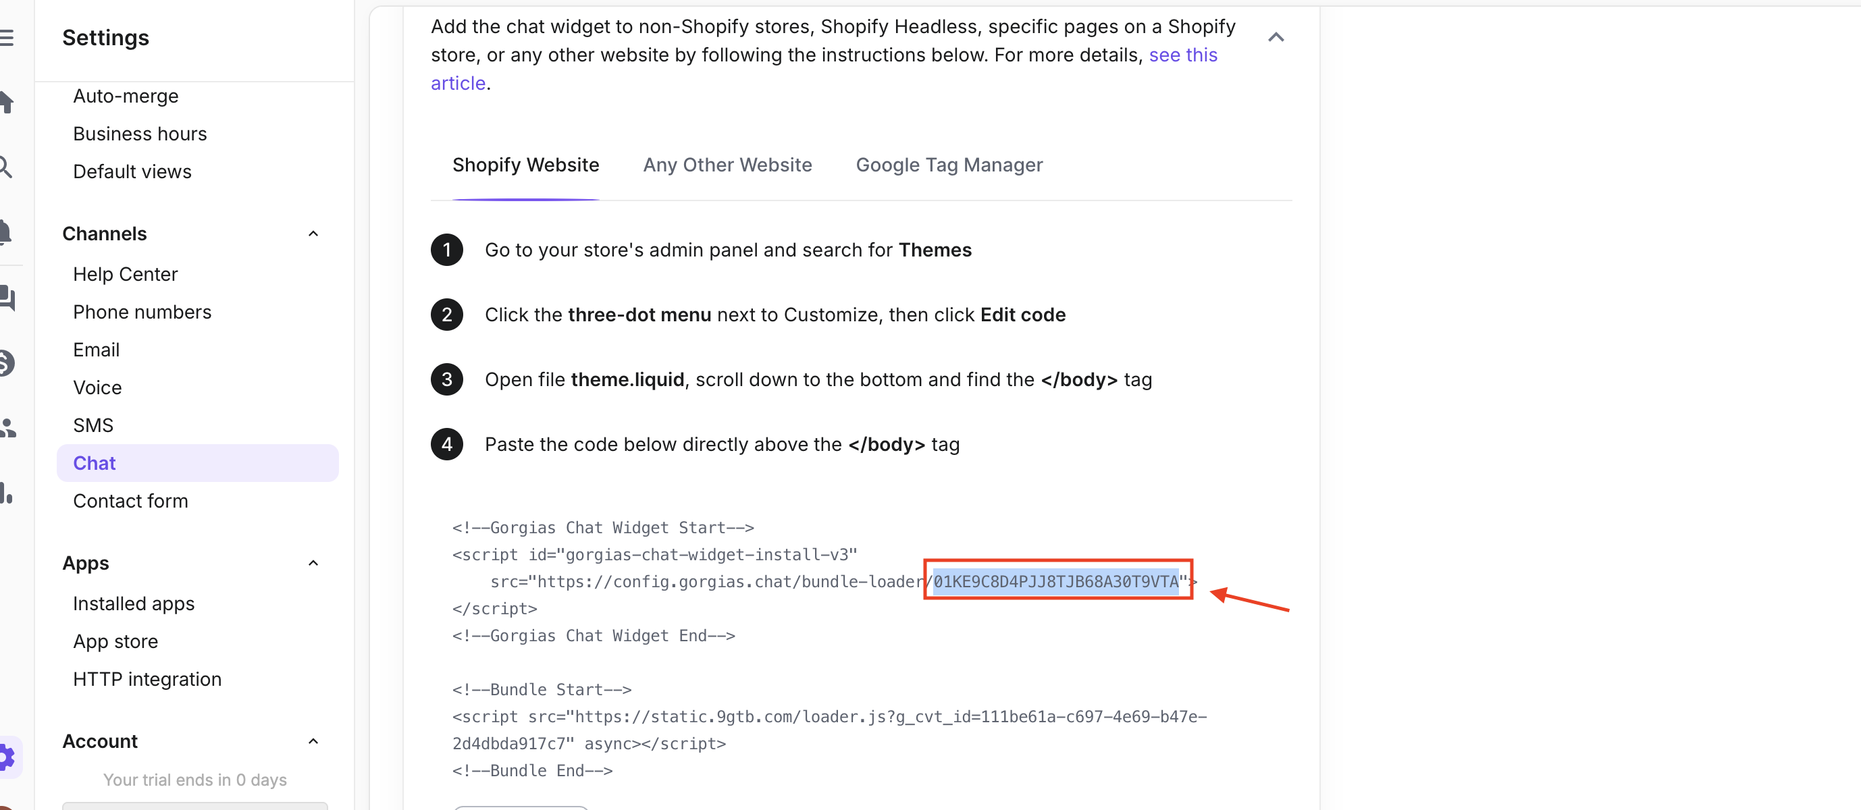Viewport: 1861px width, 810px height.
Task: Open the dollar-sign revenue icon
Action: click(7, 362)
